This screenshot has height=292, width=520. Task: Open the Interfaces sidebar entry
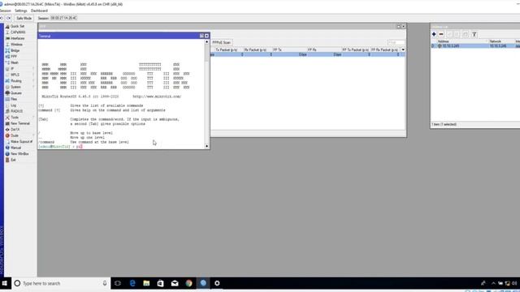point(17,38)
